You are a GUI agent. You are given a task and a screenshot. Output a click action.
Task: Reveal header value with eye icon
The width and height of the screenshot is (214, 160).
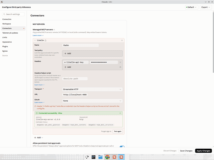click(120, 67)
